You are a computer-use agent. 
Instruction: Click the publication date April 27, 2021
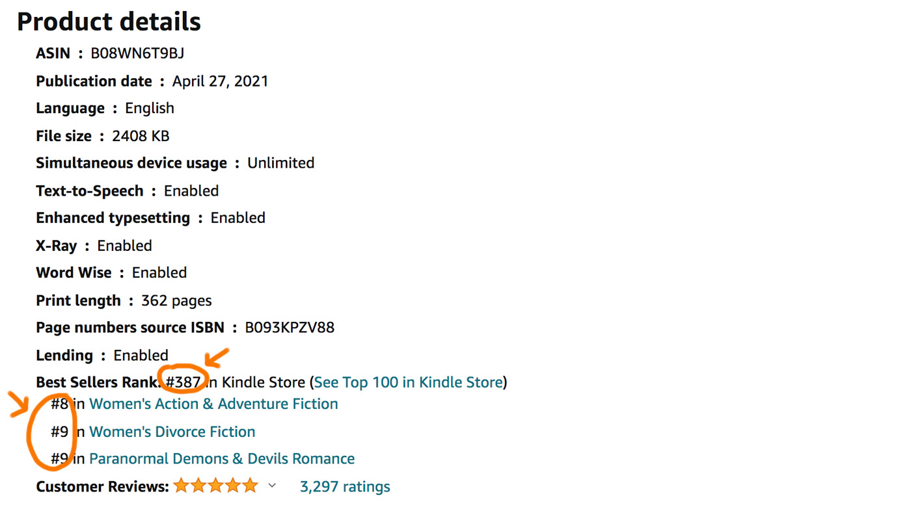coord(220,81)
